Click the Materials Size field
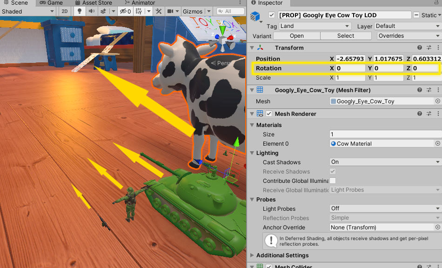 pos(385,134)
